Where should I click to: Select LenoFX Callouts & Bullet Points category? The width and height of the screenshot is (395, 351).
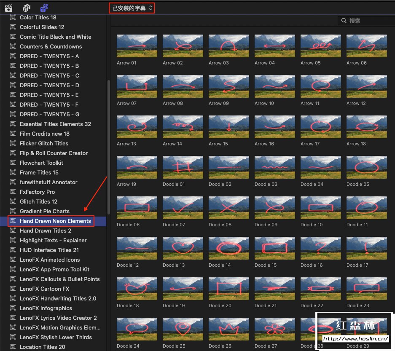point(60,279)
